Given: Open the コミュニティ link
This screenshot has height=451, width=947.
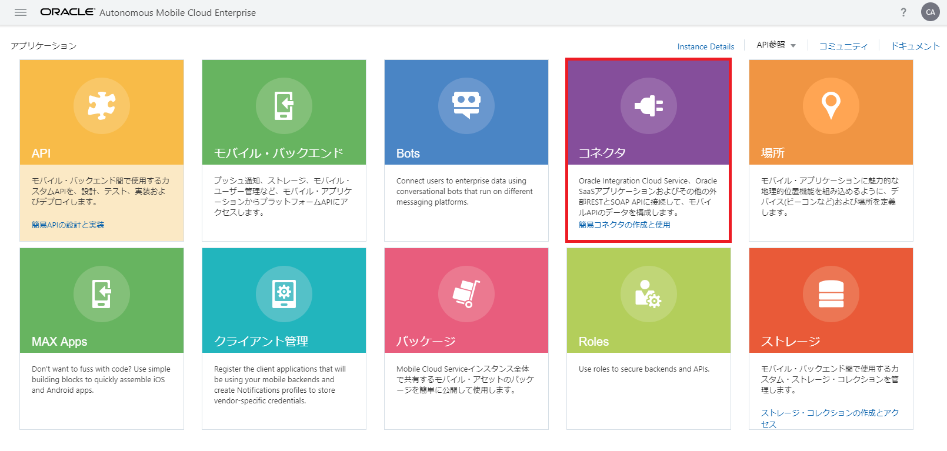Looking at the screenshot, I should point(843,46).
